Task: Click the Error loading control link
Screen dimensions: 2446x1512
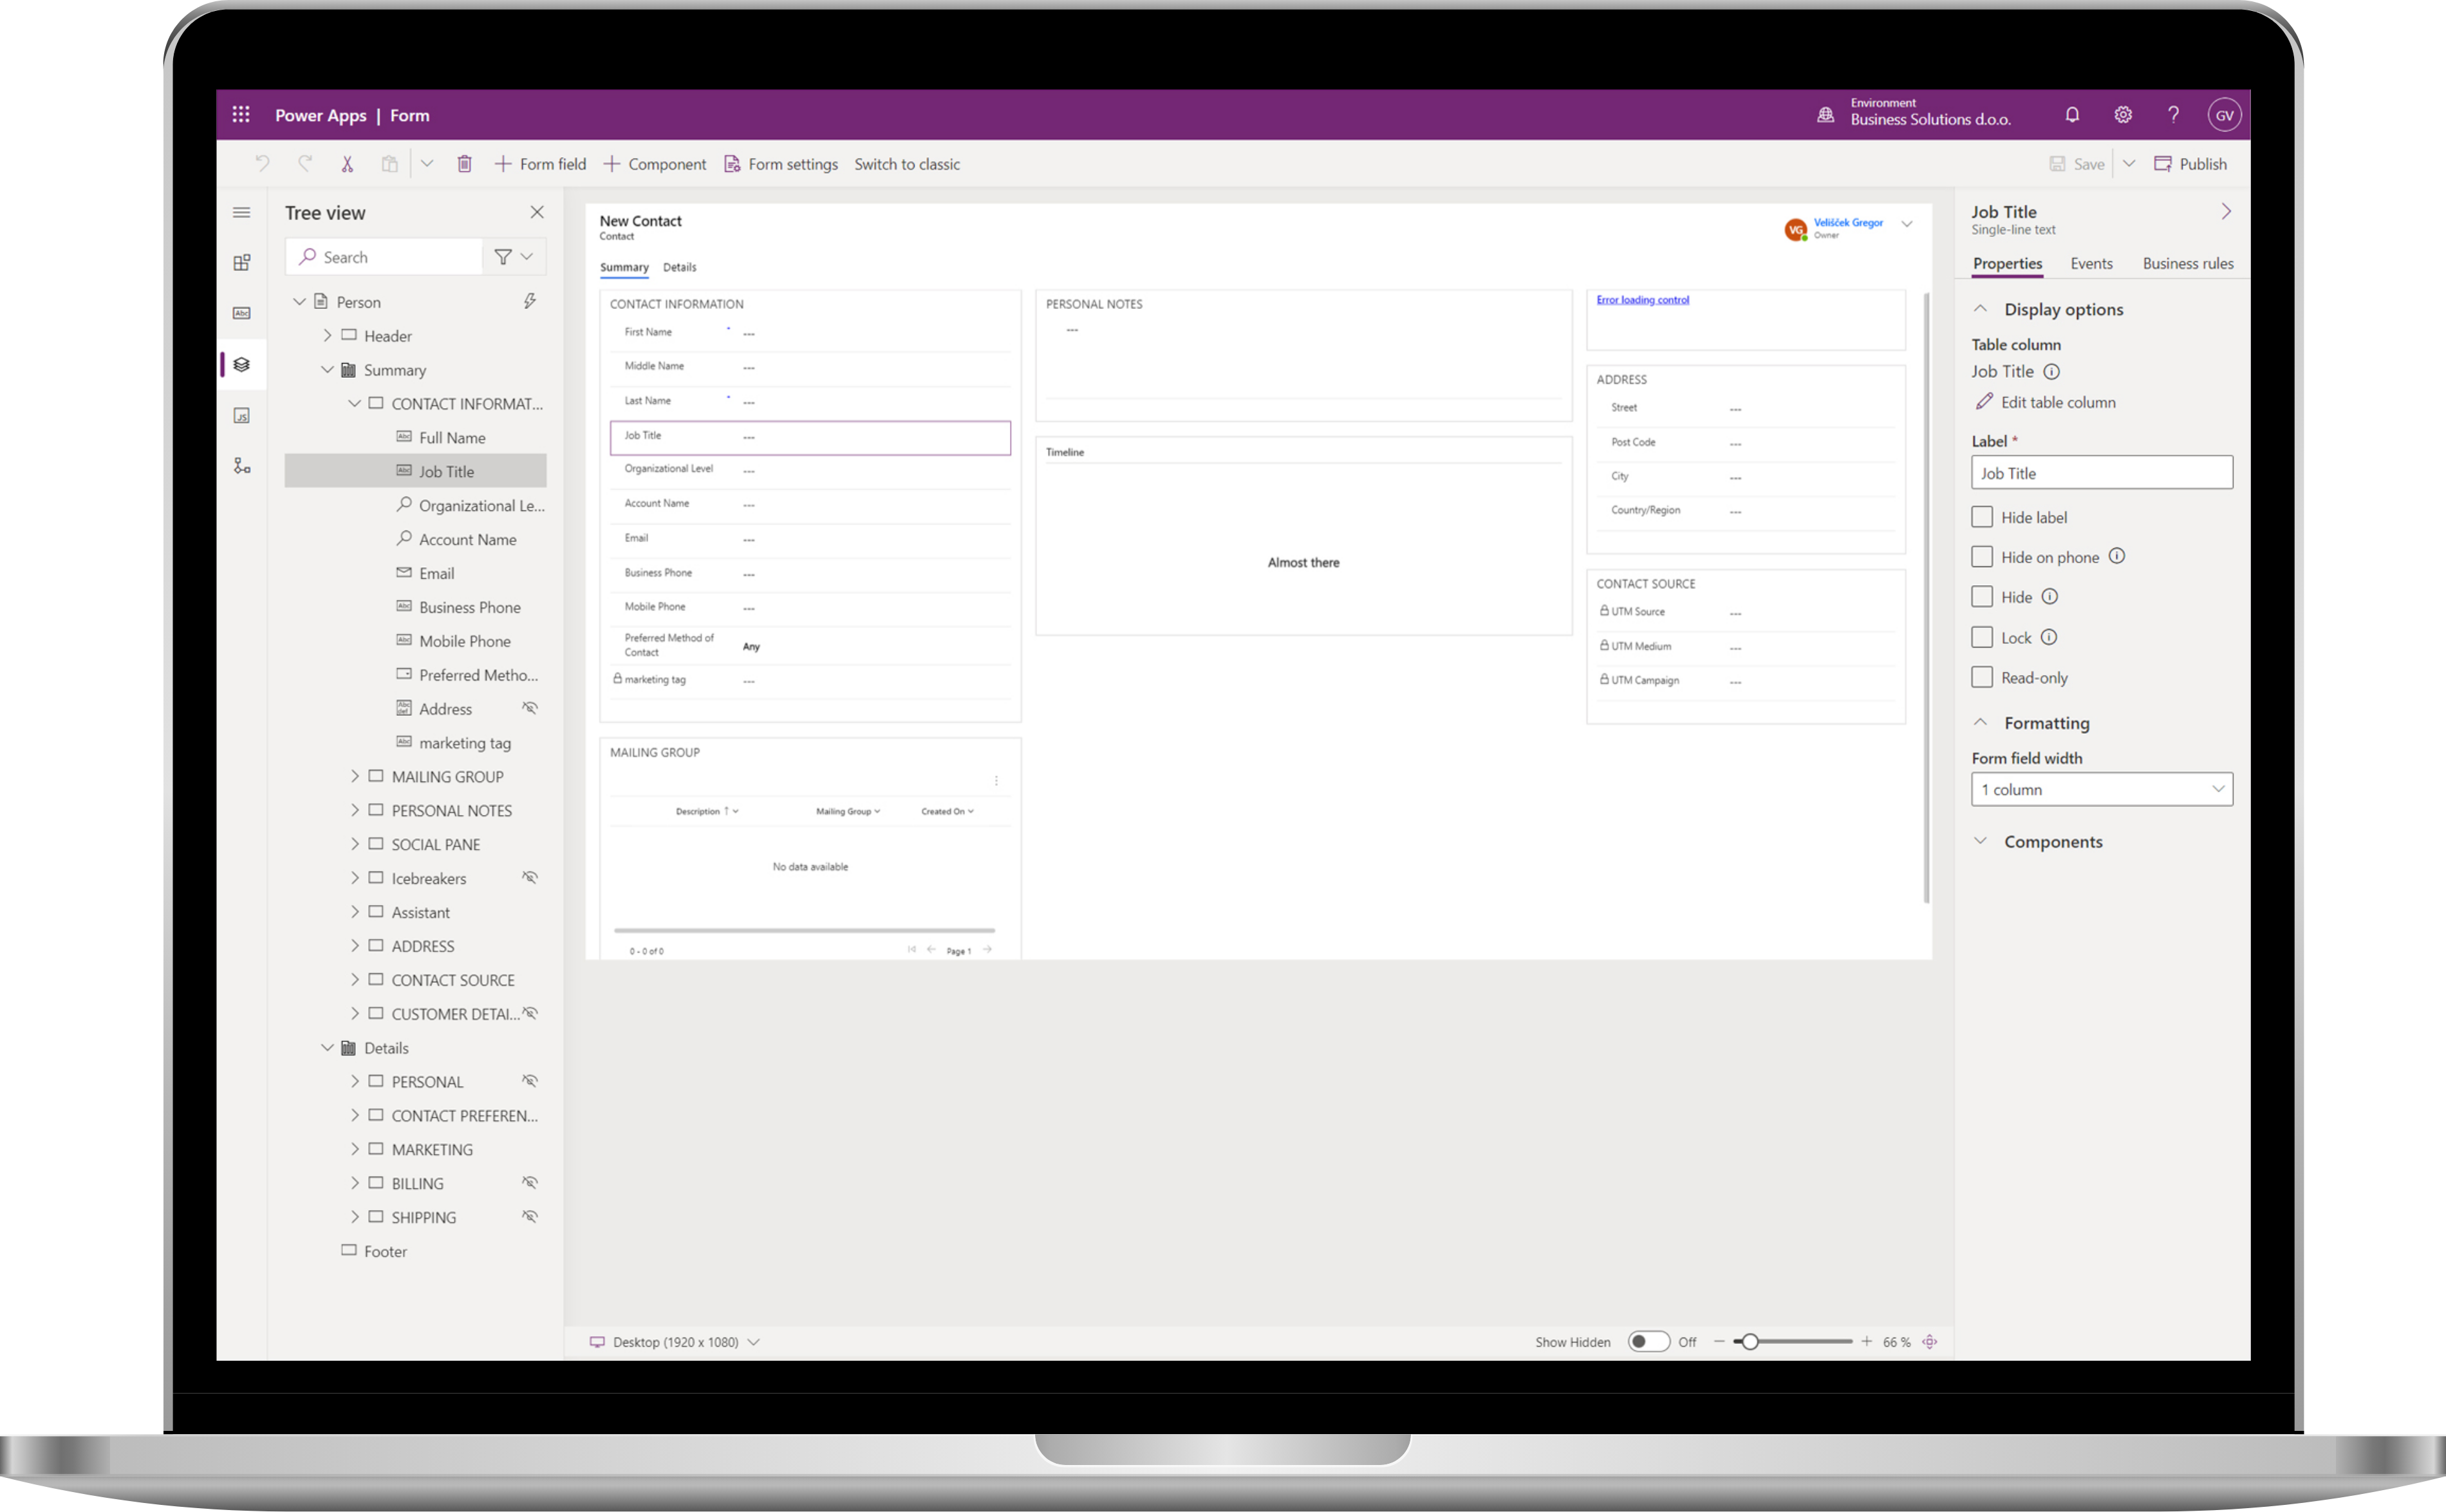Action: (1642, 299)
